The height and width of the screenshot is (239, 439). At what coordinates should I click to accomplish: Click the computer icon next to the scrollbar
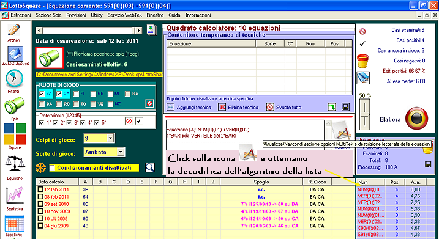(151, 30)
